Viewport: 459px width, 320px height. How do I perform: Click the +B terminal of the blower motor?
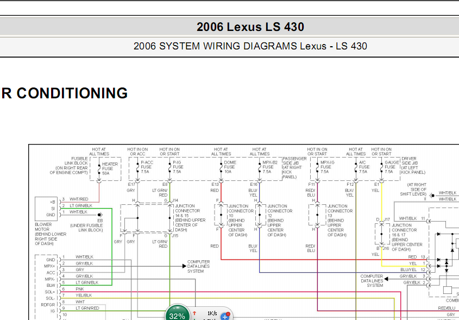coord(52,202)
